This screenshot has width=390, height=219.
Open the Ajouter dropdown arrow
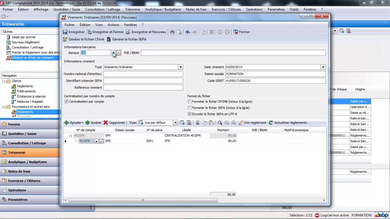pos(83,123)
